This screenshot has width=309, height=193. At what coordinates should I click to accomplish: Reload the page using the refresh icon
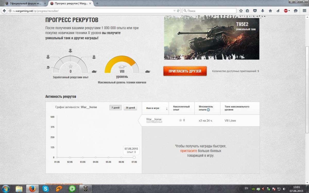(x=178, y=11)
